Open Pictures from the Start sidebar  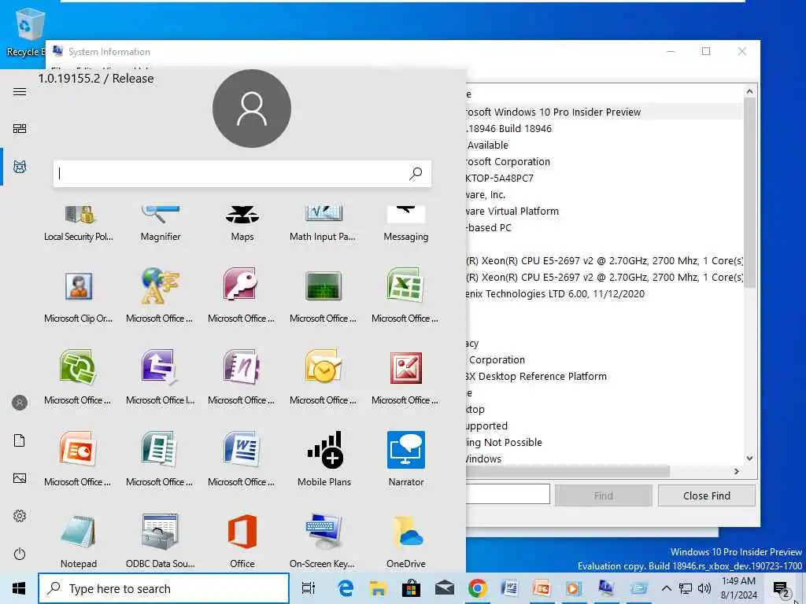[x=20, y=479]
